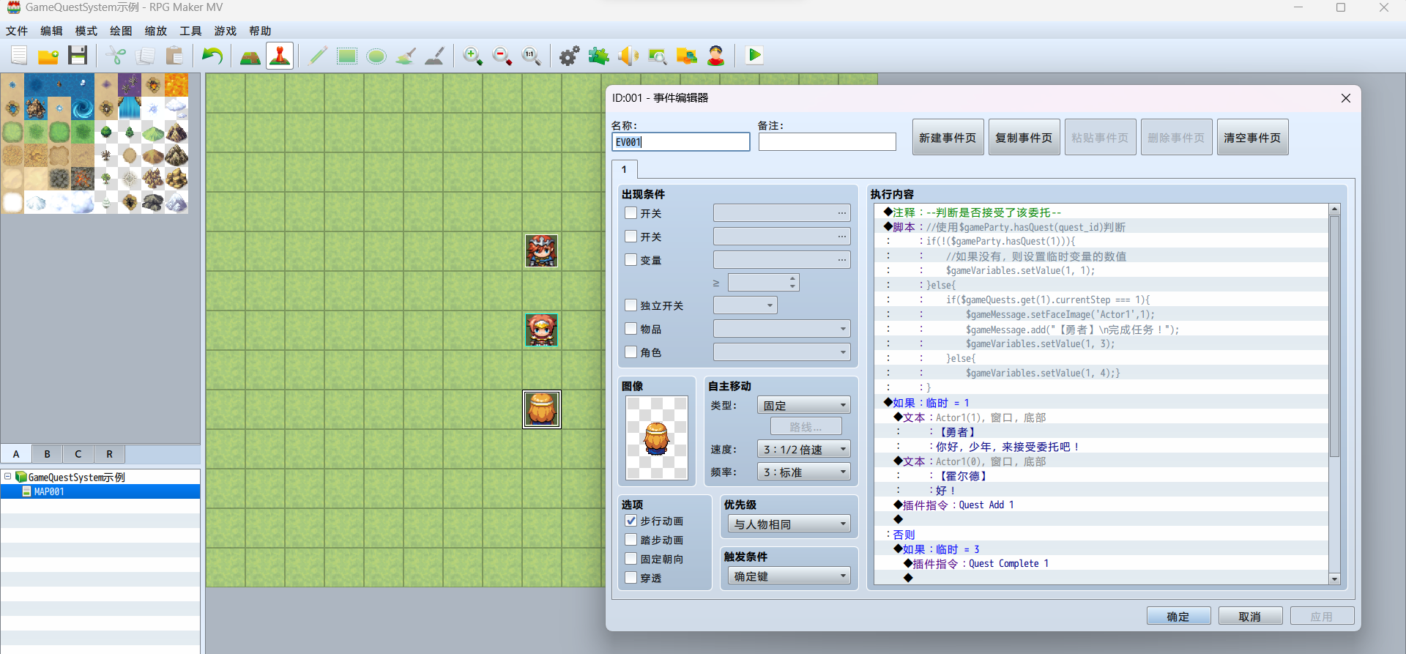The image size is (1406, 654).
Task: Select the Rectangle drawing tool
Action: [x=347, y=56]
